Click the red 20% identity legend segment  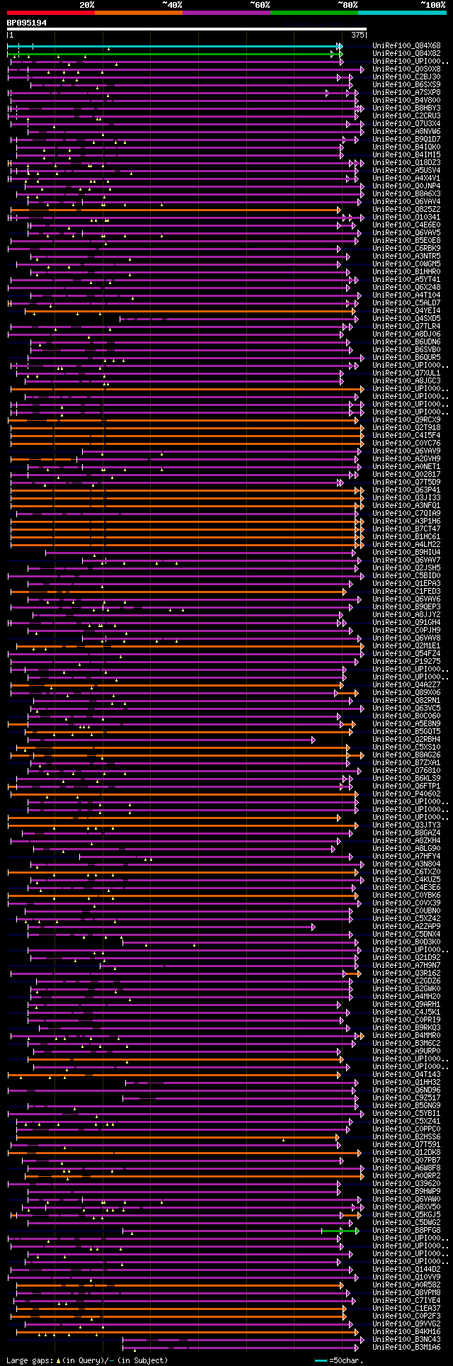click(50, 12)
